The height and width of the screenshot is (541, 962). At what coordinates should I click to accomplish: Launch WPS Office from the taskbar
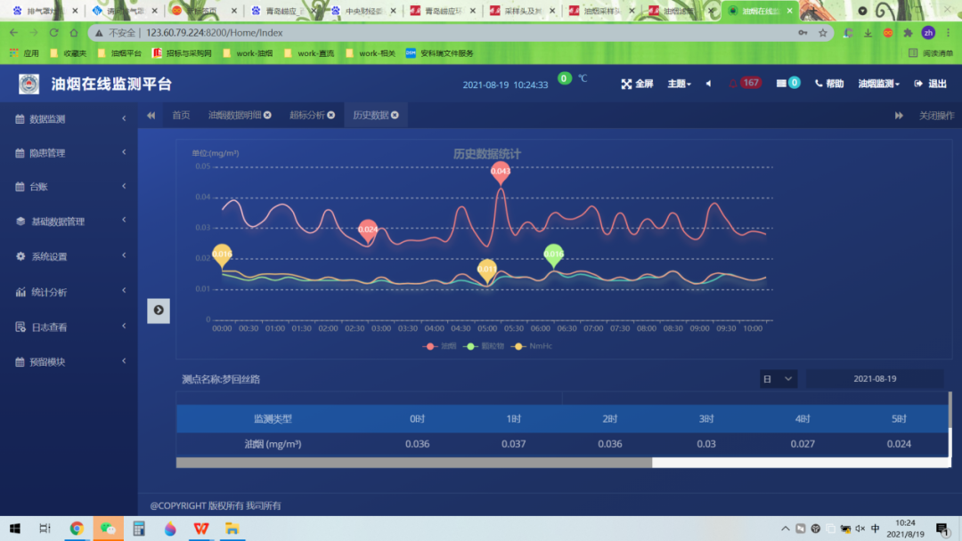click(x=200, y=529)
